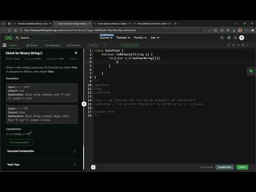Open the green chat widget icon

point(251,71)
